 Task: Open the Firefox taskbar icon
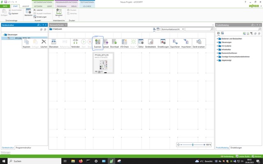coord(81,161)
